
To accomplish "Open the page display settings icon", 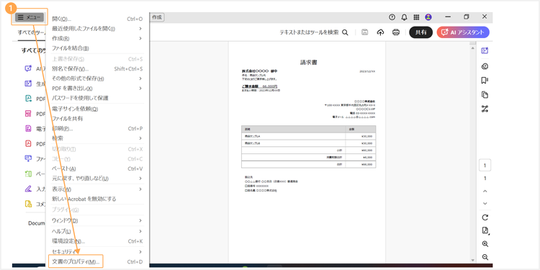I will tap(485, 230).
